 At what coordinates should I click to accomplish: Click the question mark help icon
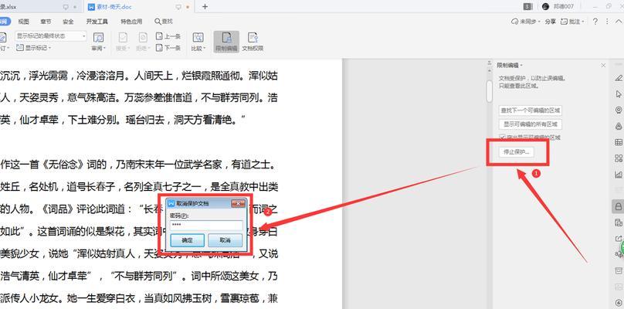(x=595, y=22)
